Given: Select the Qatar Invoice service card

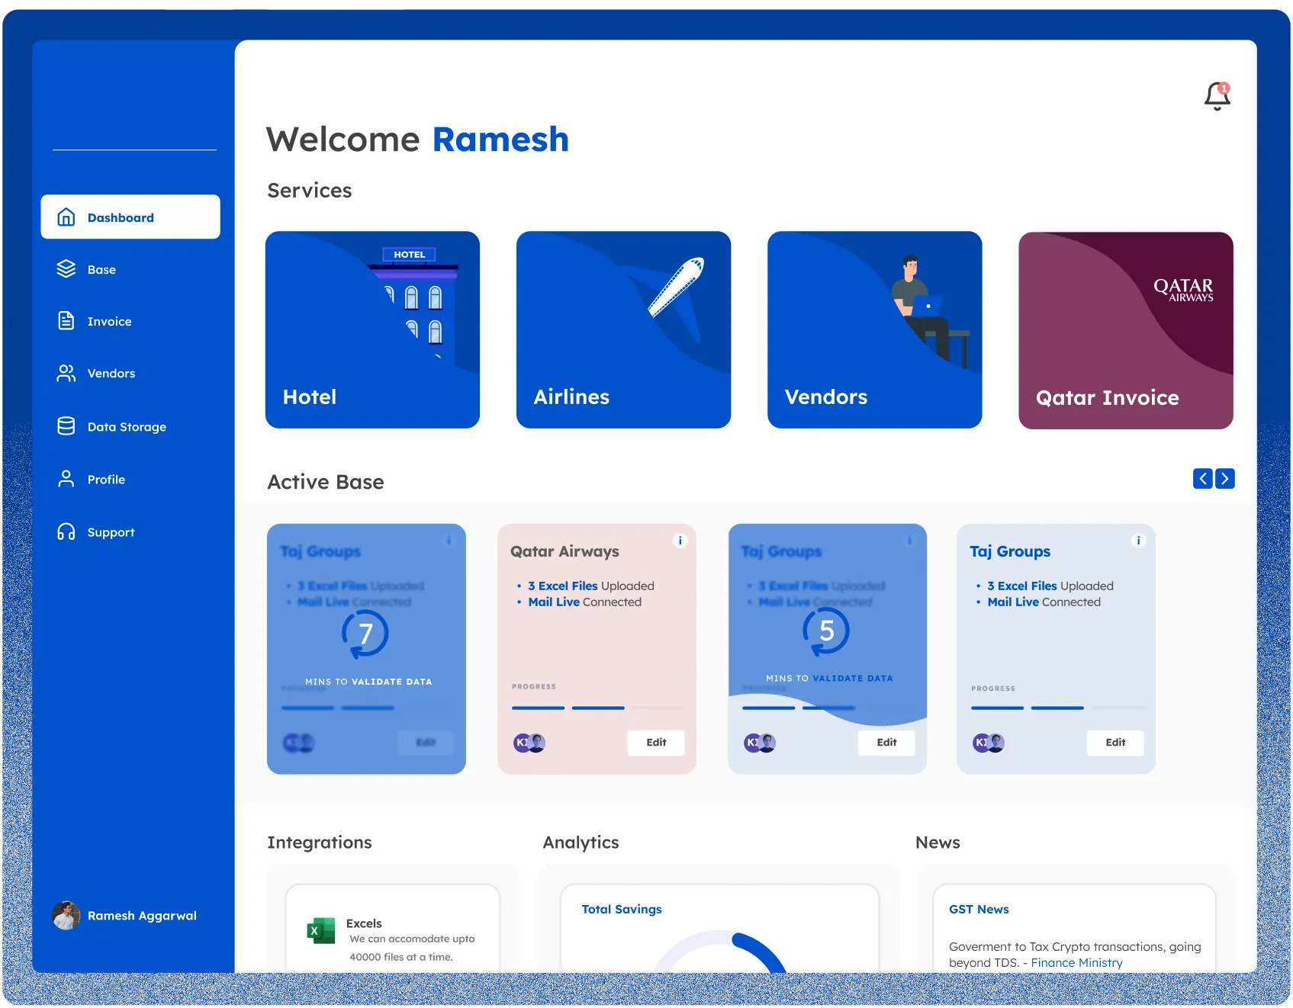Looking at the screenshot, I should pyautogui.click(x=1125, y=330).
